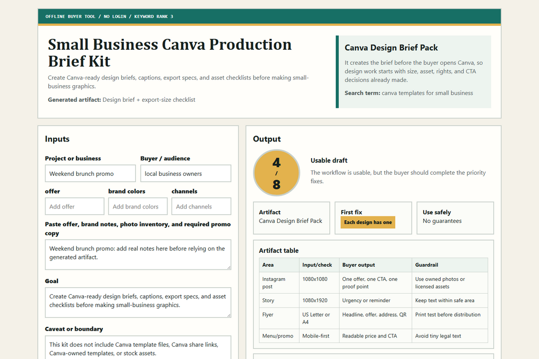
Task: Click the '1080x1080' cell
Action: click(319, 283)
